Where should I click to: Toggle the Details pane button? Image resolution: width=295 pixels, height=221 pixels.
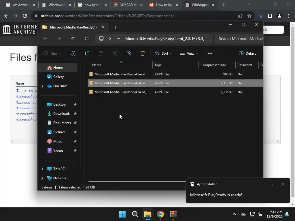(x=247, y=53)
